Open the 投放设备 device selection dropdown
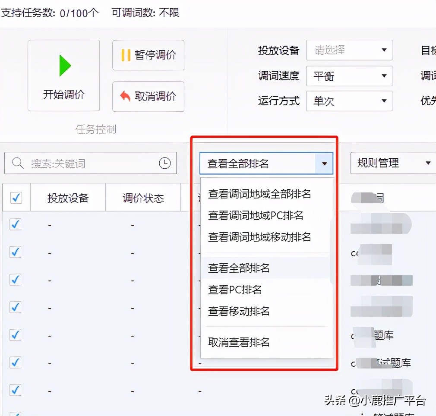436x416 pixels. click(349, 50)
